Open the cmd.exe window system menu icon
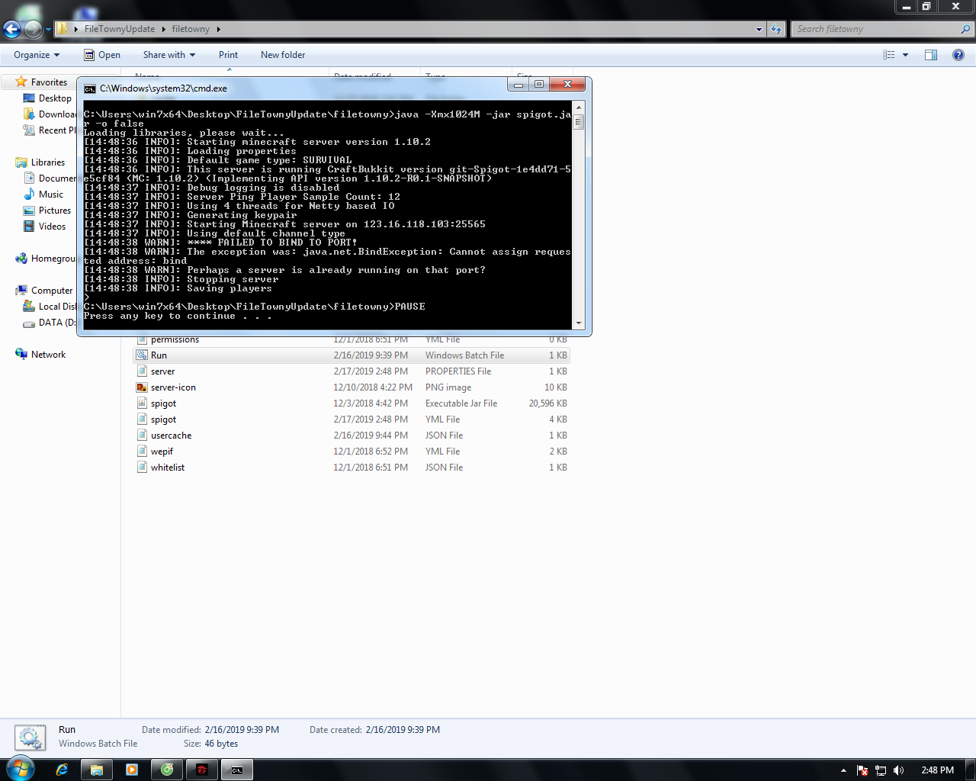976x781 pixels. (90, 88)
